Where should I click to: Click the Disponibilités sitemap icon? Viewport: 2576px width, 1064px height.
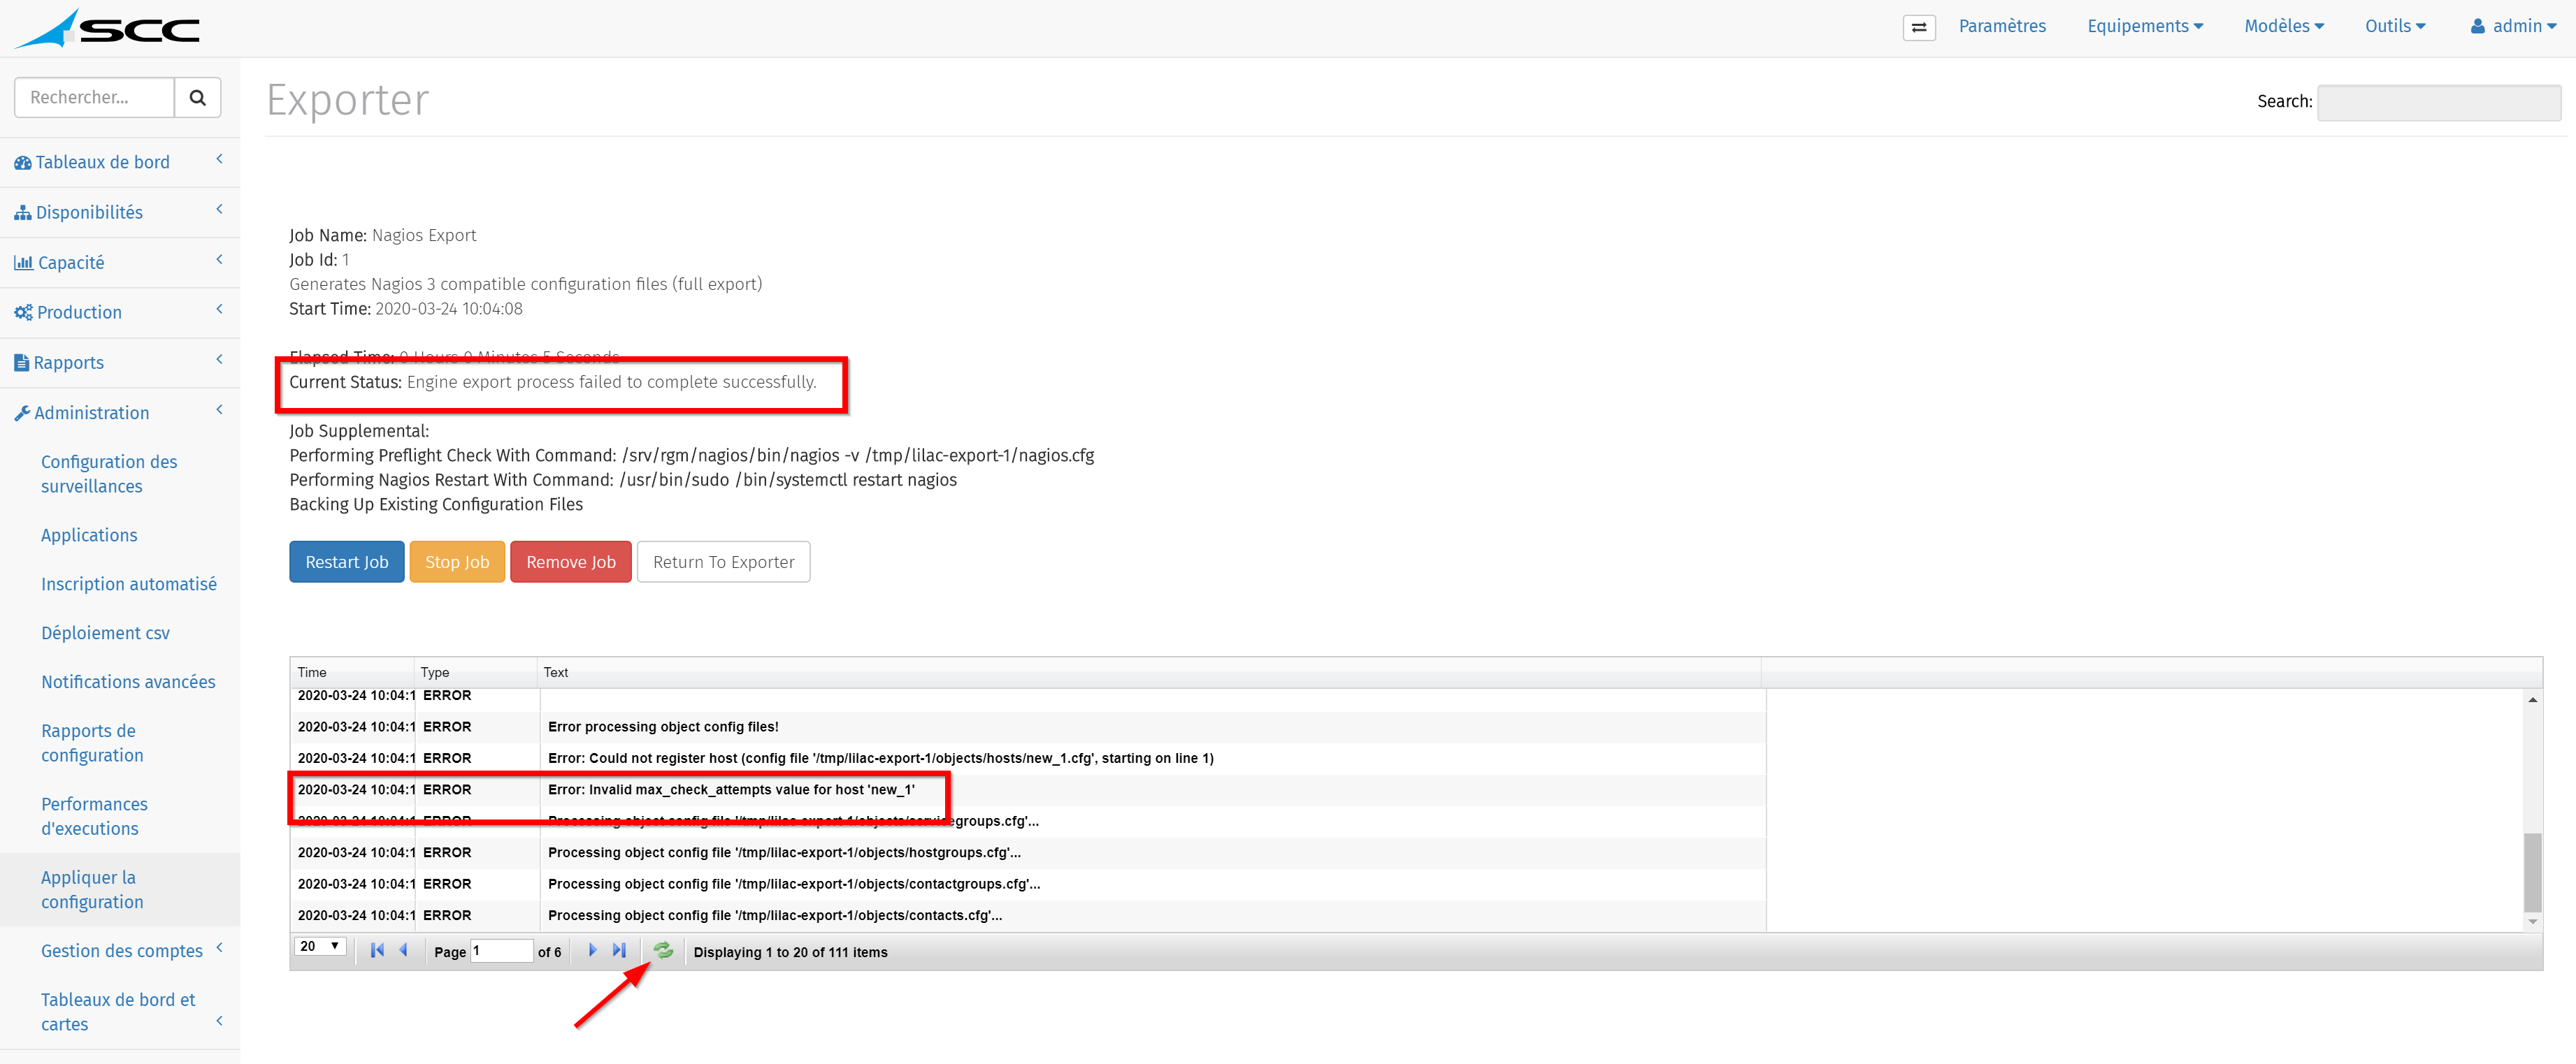point(23,213)
